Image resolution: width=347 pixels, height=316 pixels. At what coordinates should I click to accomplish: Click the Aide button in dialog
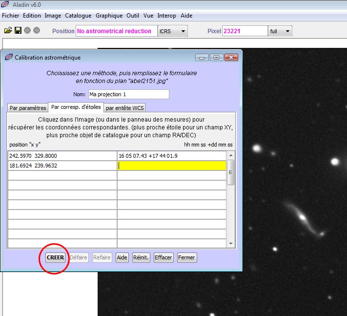[x=122, y=257]
